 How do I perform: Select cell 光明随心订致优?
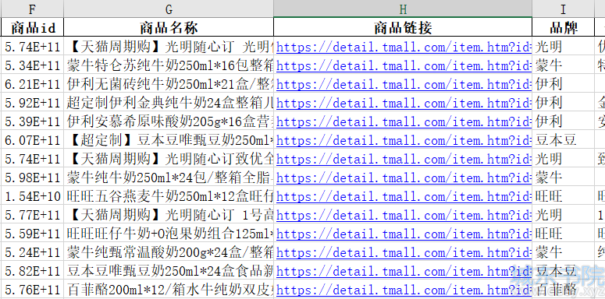pos(169,159)
